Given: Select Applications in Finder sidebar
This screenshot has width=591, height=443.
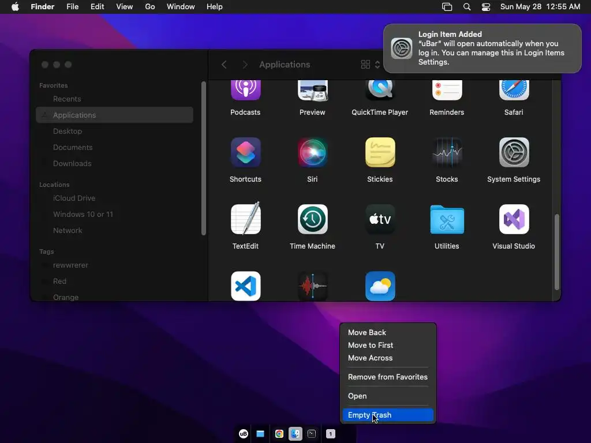Looking at the screenshot, I should pos(115,115).
